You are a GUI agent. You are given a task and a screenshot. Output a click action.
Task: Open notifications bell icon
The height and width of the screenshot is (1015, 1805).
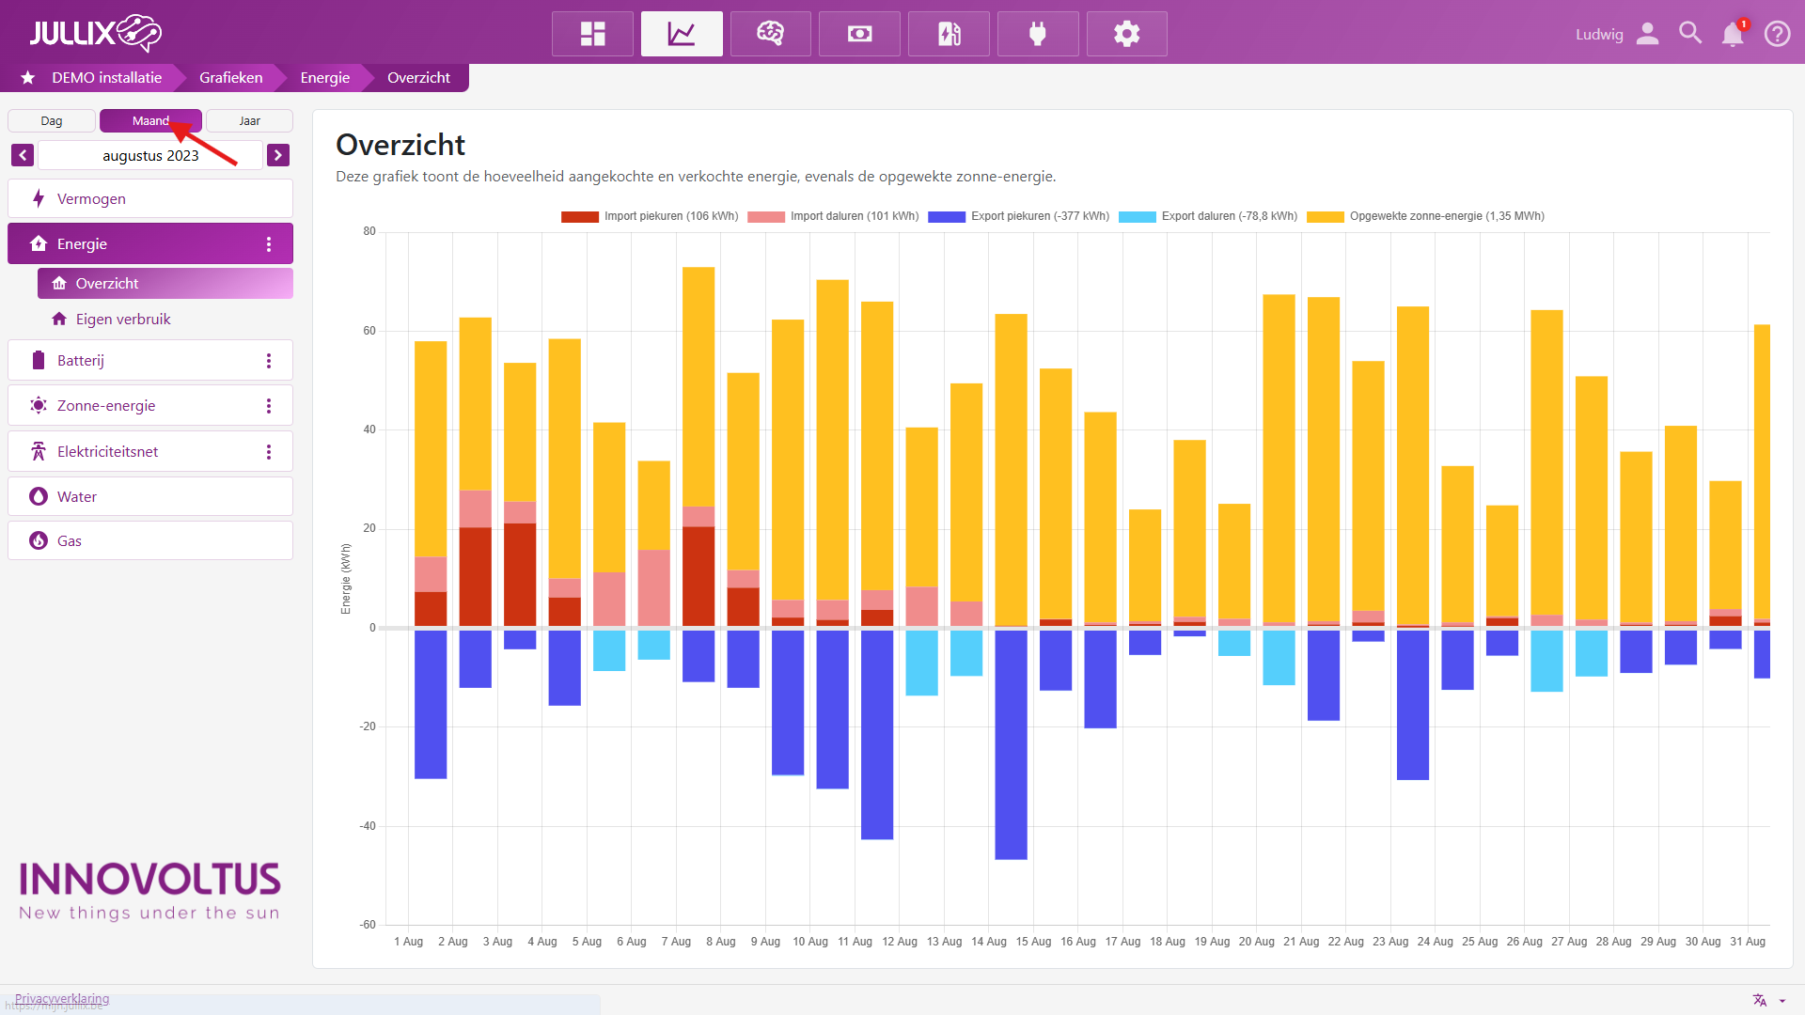[x=1733, y=35]
